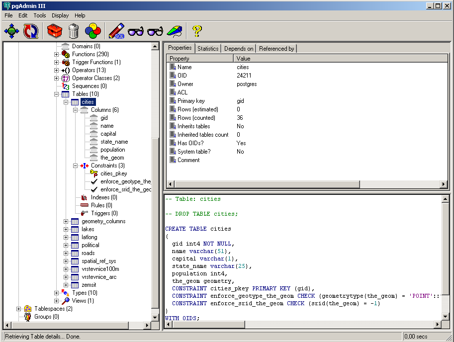Open the SQL query tool pencil icon

116,31
